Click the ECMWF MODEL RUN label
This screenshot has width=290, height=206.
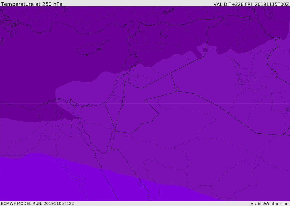tap(37, 203)
